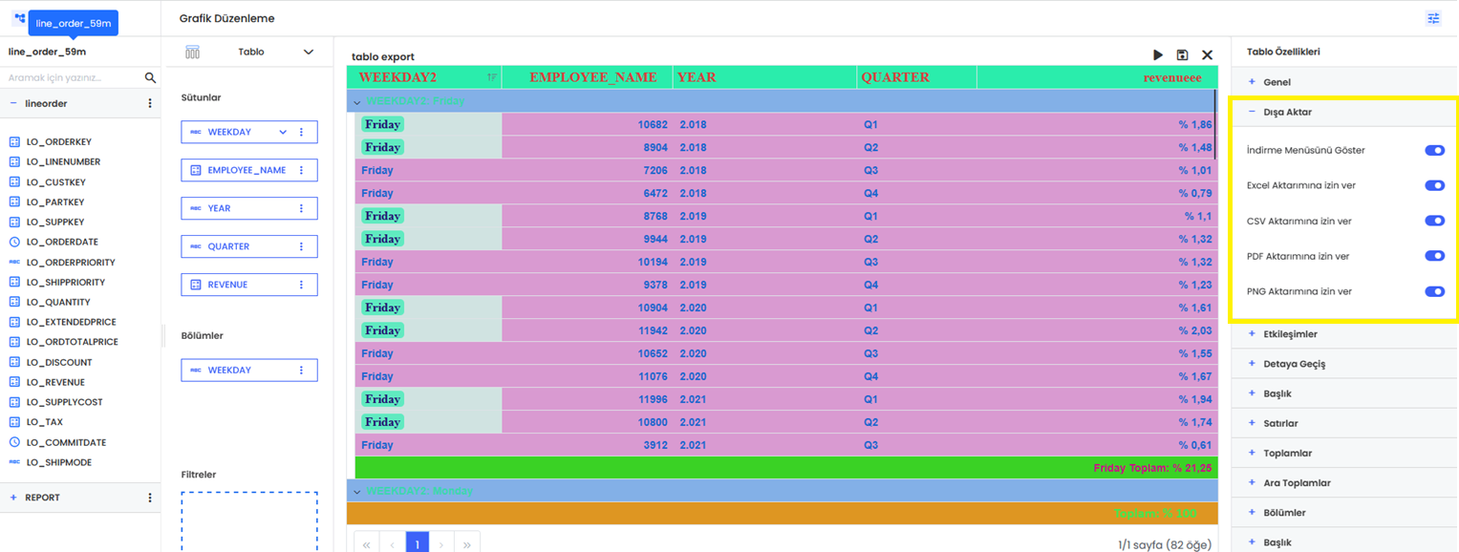Click the field search input box
Viewport: 1459px width, 552px height.
click(x=72, y=77)
